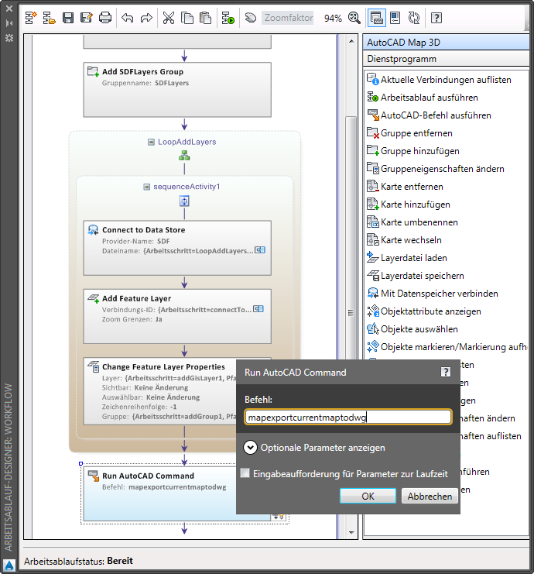
Task: Click the pan hand icon beside Zoomfaktor
Action: coord(251,18)
